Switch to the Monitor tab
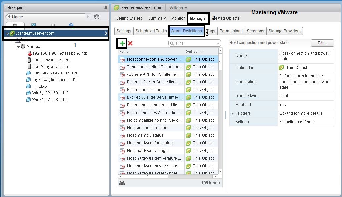 tap(178, 18)
